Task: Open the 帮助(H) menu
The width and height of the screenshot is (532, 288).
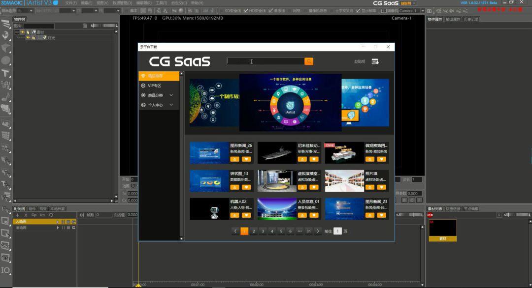Action: (x=197, y=3)
